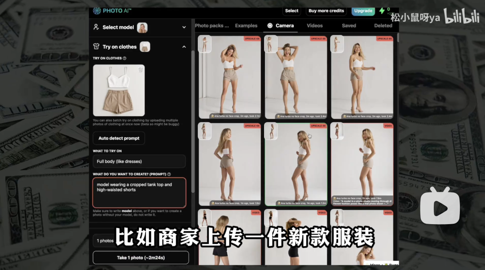The image size is (485, 270).
Task: Open the right second-row video photo
Action: tap(362, 164)
